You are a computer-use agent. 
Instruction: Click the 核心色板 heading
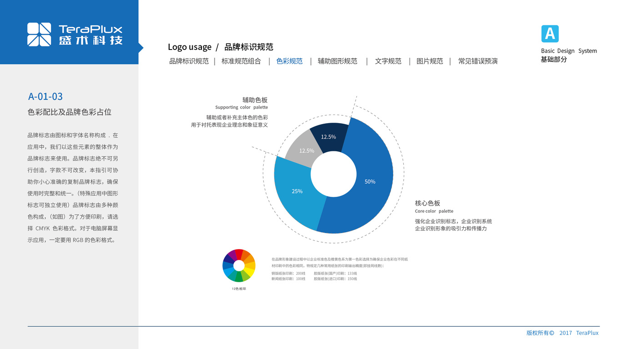tap(428, 203)
